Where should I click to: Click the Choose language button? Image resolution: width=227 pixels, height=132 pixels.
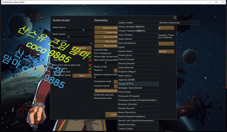tap(106, 32)
